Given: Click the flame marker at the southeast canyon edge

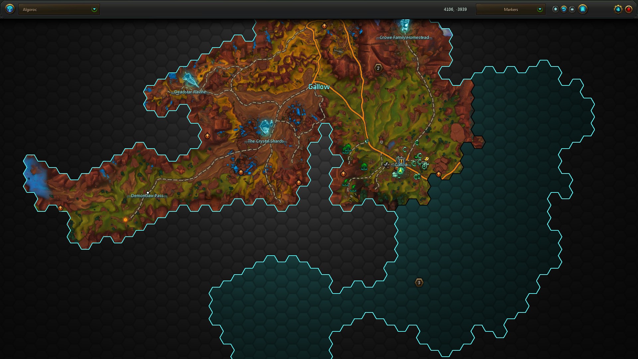Looking at the screenshot, I should coord(298,182).
